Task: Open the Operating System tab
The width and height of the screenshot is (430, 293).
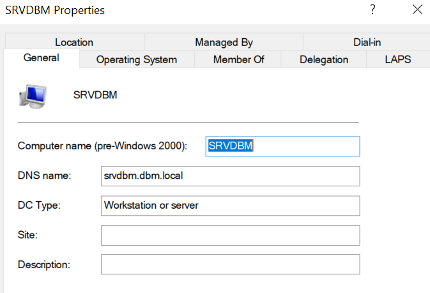Action: 137,59
